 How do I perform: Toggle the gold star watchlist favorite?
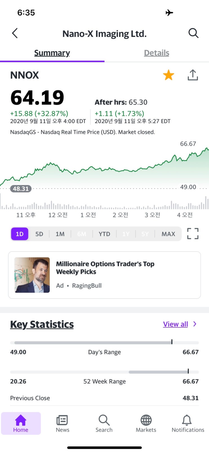(x=168, y=75)
